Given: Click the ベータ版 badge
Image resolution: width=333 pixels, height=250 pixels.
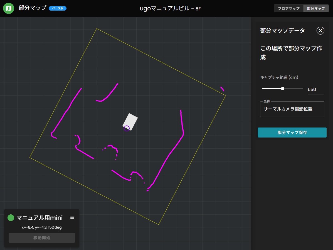Looking at the screenshot, I should pos(58,8).
